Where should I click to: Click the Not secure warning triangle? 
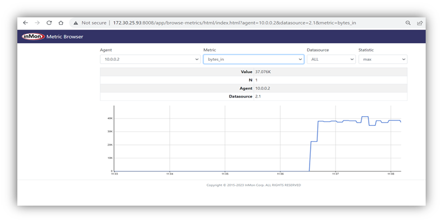75,23
